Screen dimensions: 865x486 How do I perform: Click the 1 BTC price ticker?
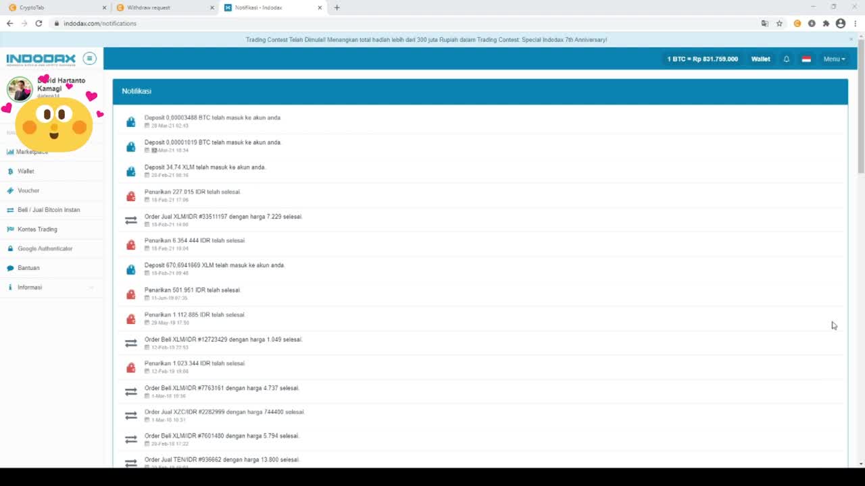pyautogui.click(x=702, y=59)
